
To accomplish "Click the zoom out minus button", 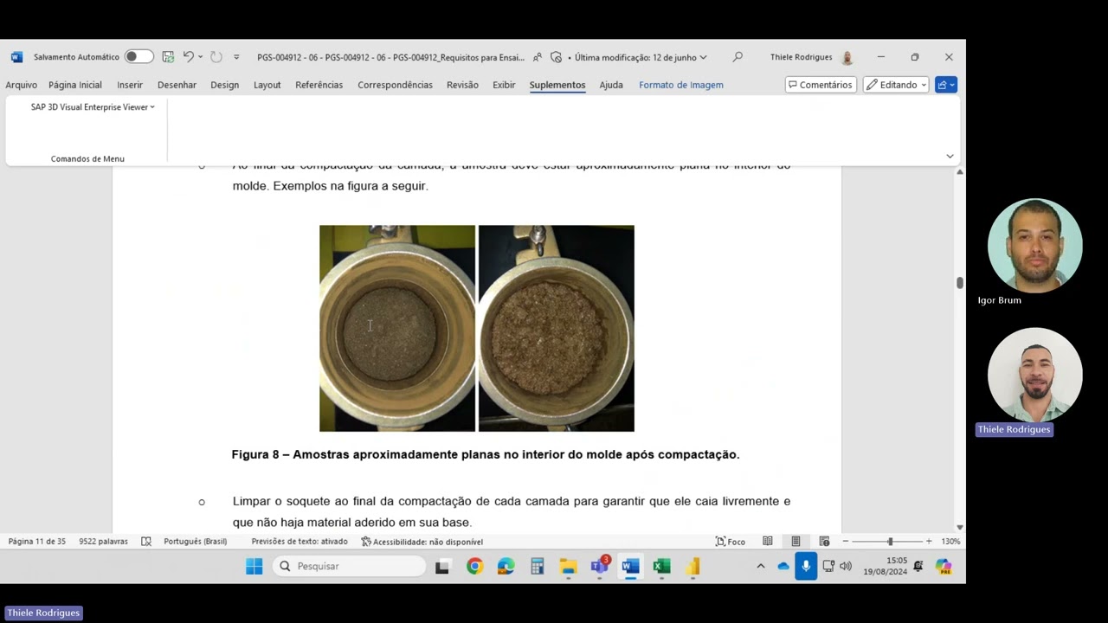I will coord(846,542).
